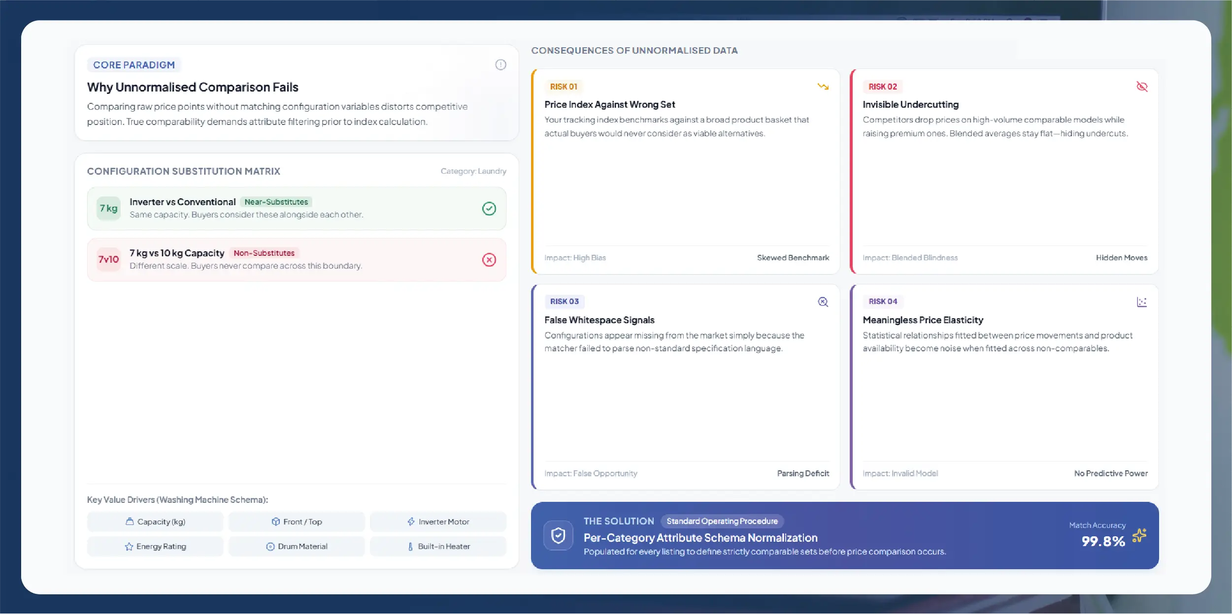The width and height of the screenshot is (1232, 614).
Task: Click the 'Invisible Undercutting' title
Action: tap(911, 105)
